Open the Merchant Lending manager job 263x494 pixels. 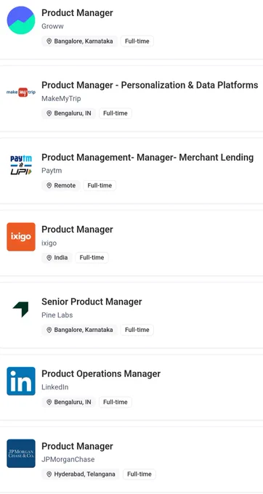pos(147,157)
